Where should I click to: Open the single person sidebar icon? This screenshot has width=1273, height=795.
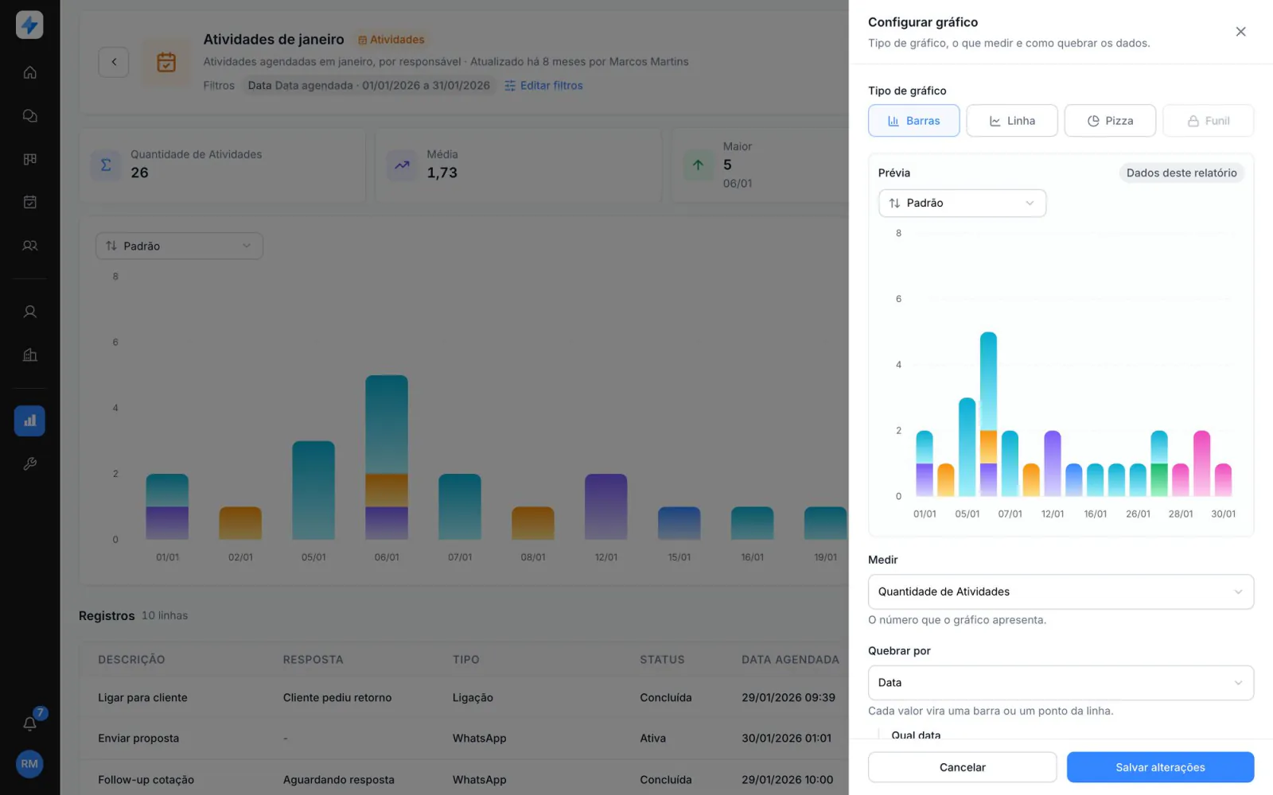29,312
